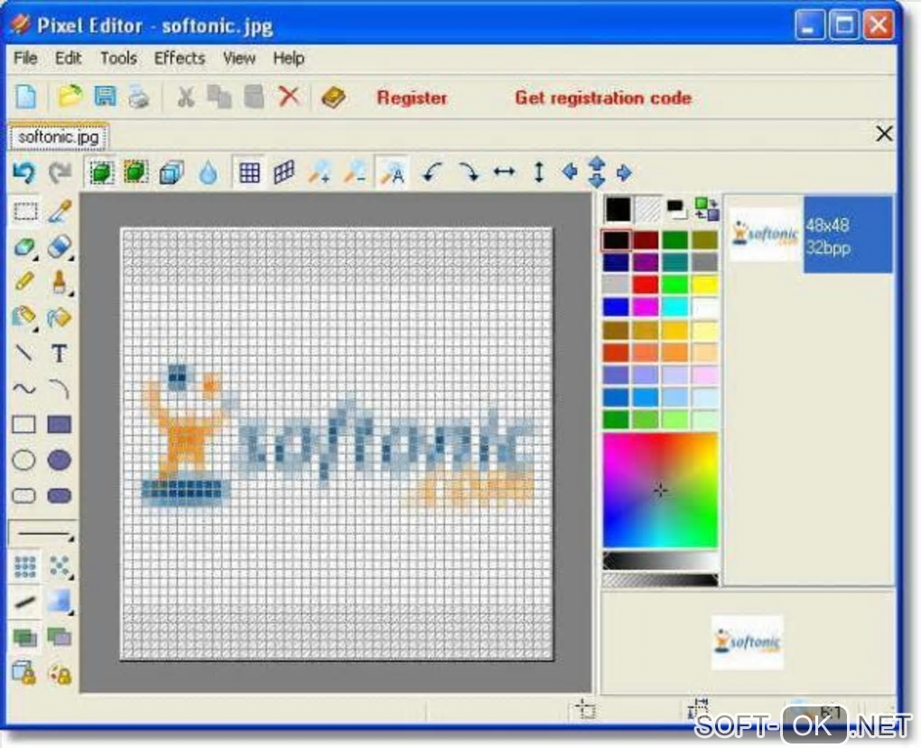The width and height of the screenshot is (921, 748).
Task: Open the Tools menu
Action: (118, 58)
